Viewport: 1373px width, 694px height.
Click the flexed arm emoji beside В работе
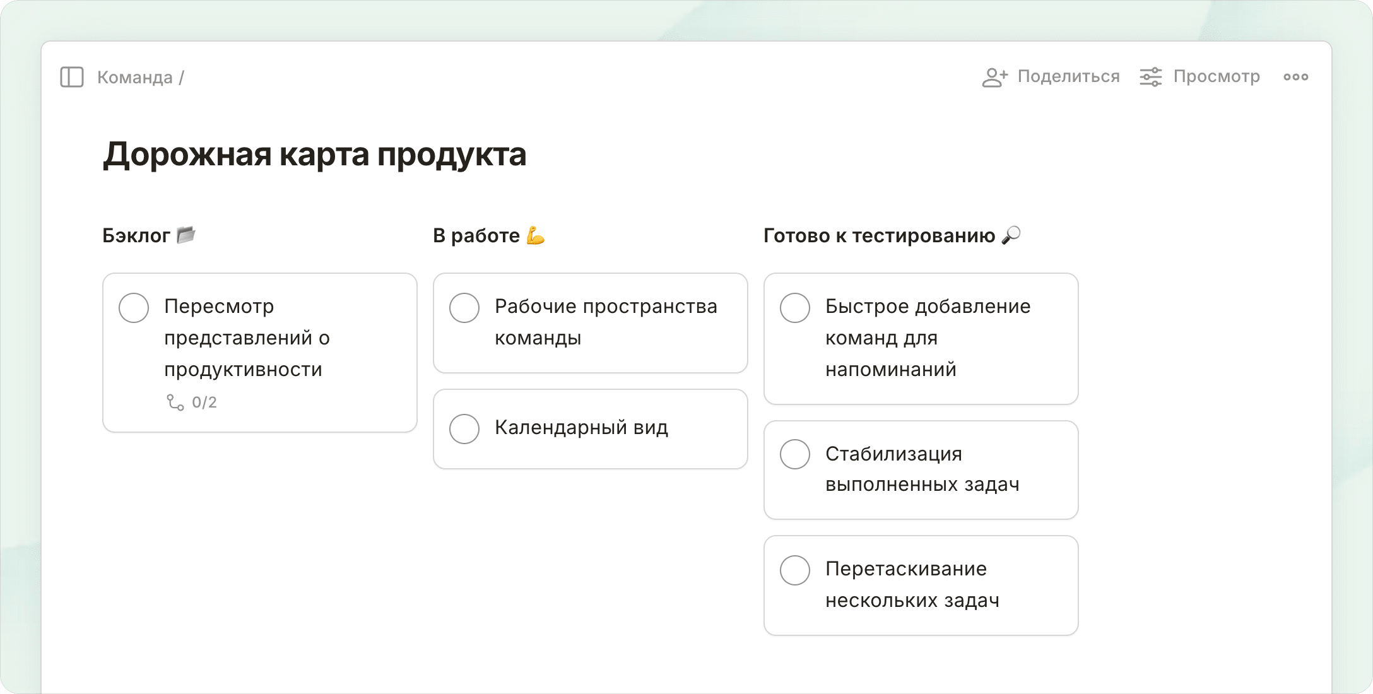(535, 235)
